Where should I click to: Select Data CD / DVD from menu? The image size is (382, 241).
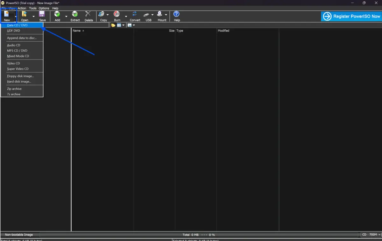coord(22,25)
